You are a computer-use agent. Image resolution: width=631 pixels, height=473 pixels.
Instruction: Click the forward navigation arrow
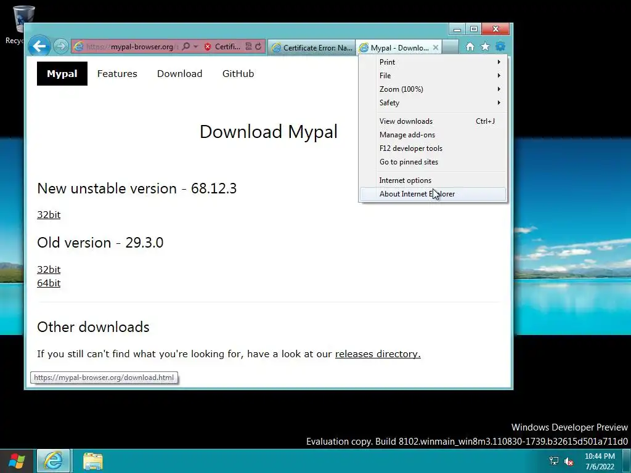[61, 47]
